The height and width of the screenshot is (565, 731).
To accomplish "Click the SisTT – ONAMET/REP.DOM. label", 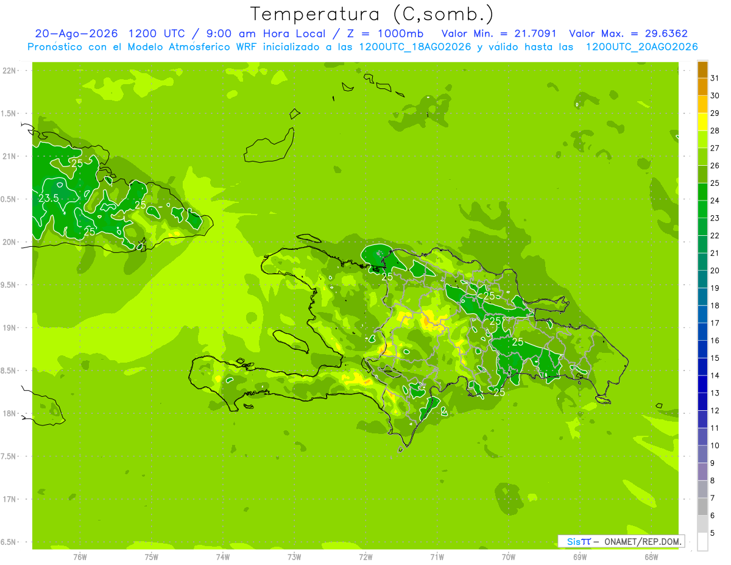I will (622, 541).
